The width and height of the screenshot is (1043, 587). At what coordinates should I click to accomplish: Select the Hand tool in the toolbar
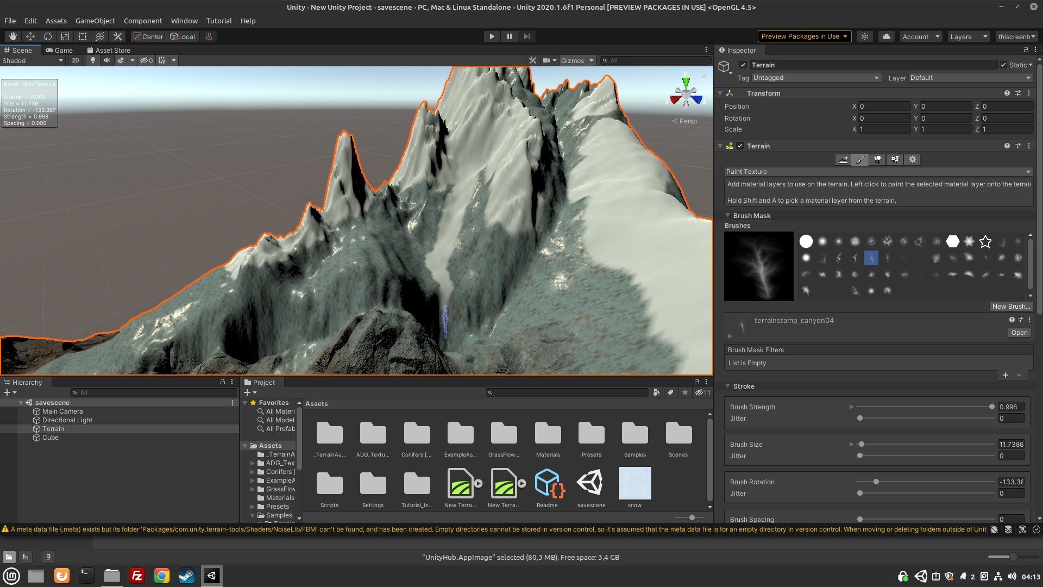(x=13, y=36)
